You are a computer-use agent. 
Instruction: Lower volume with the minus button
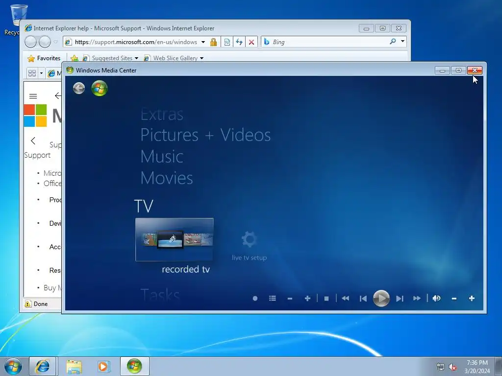pyautogui.click(x=454, y=298)
